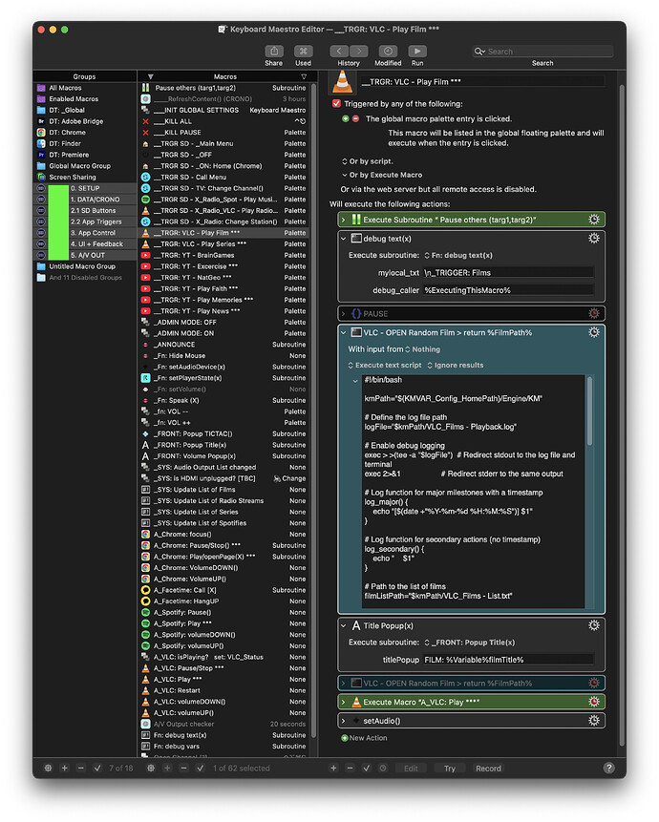659x822 pixels.
Task: Click magnifier icon in search field
Action: point(479,52)
